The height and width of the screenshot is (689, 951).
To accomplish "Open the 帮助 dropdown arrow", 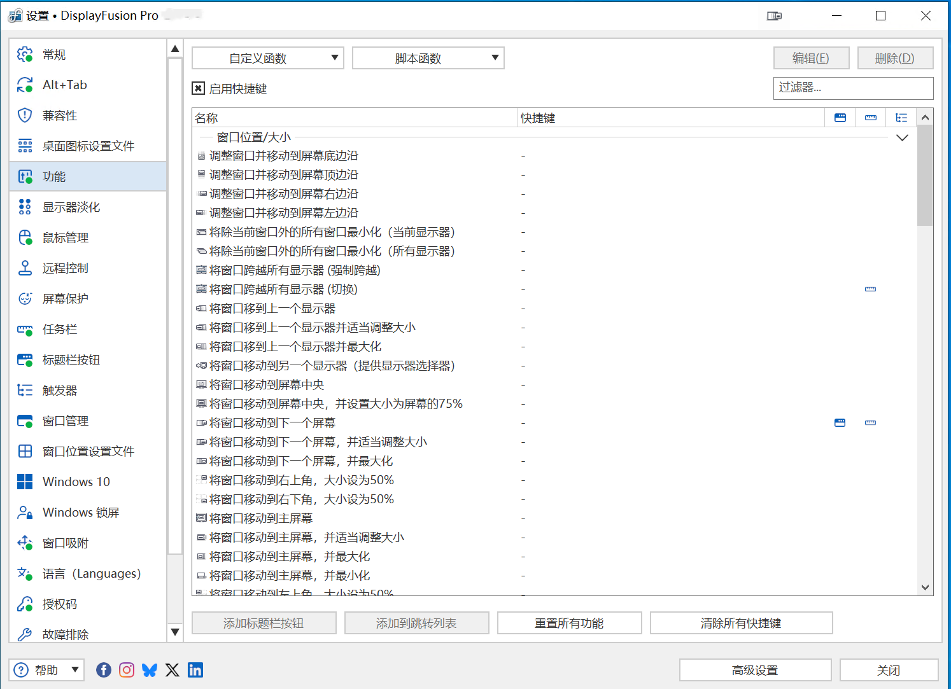I will coord(75,669).
